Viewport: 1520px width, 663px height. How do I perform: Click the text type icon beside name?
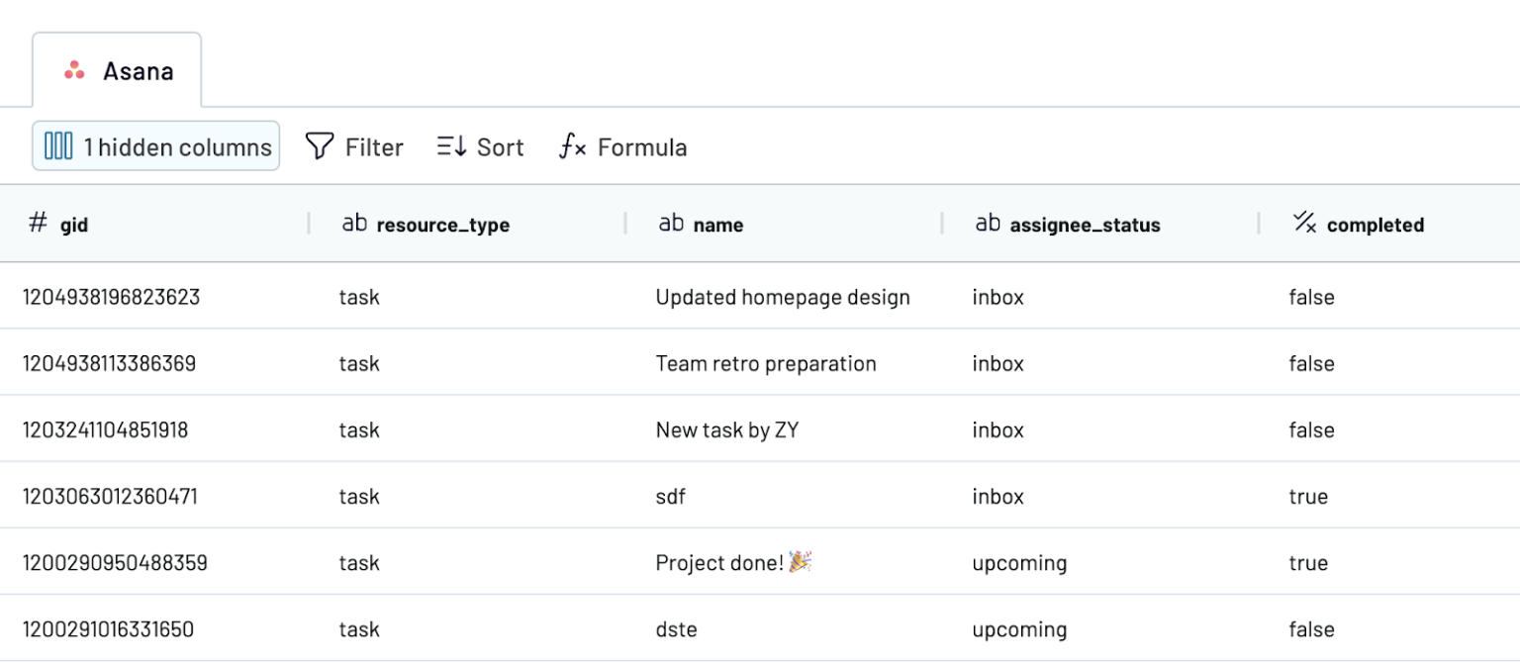click(672, 224)
